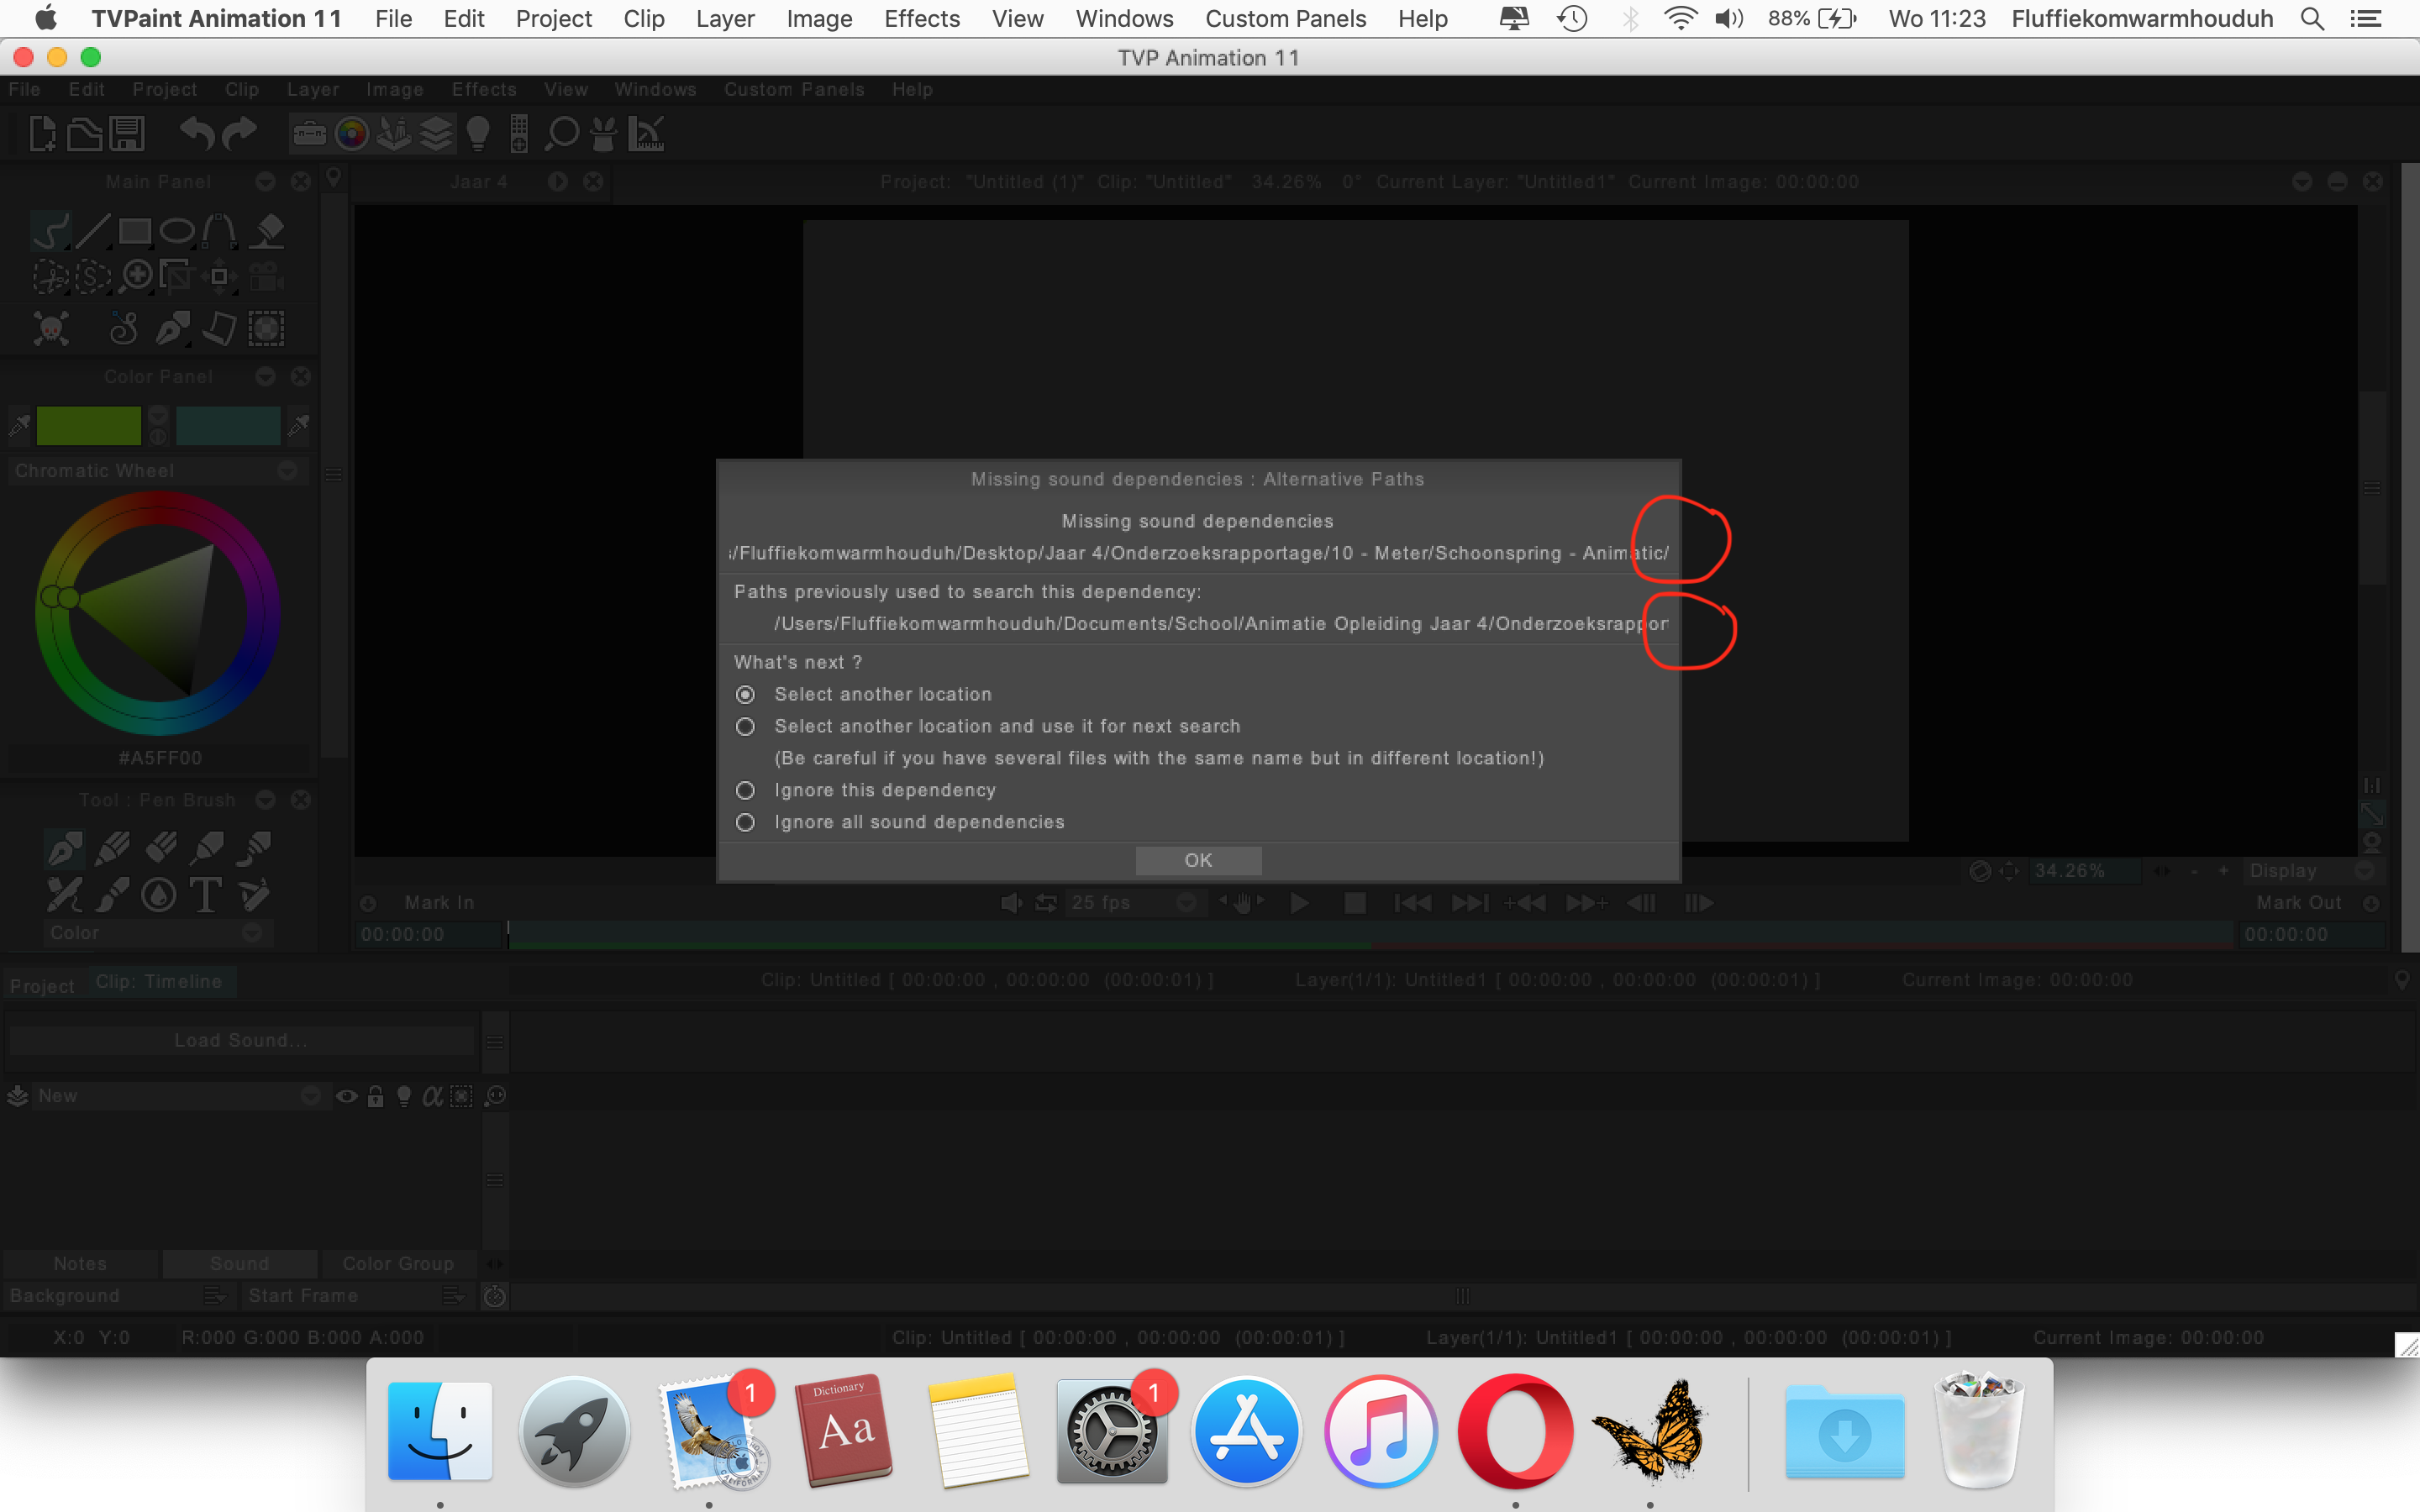Select 'Ignore this dependency' radio option
The image size is (2420, 1512).
745,790
